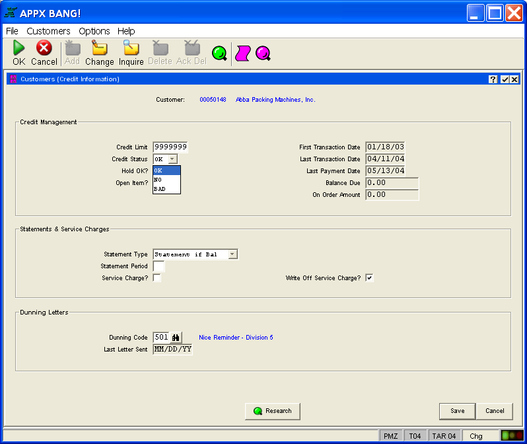Open the File menu

[x=12, y=31]
